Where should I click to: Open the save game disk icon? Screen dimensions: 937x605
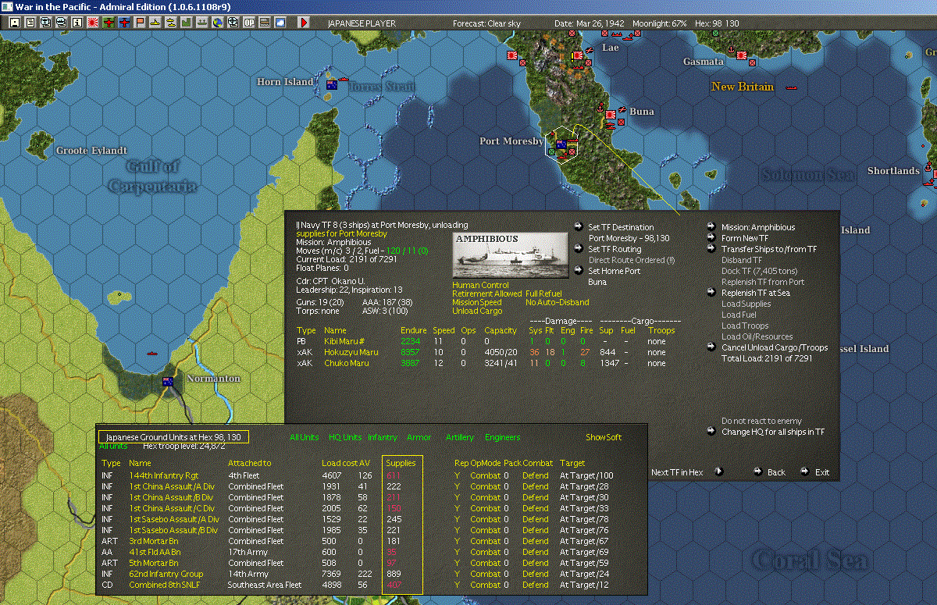click(x=15, y=23)
